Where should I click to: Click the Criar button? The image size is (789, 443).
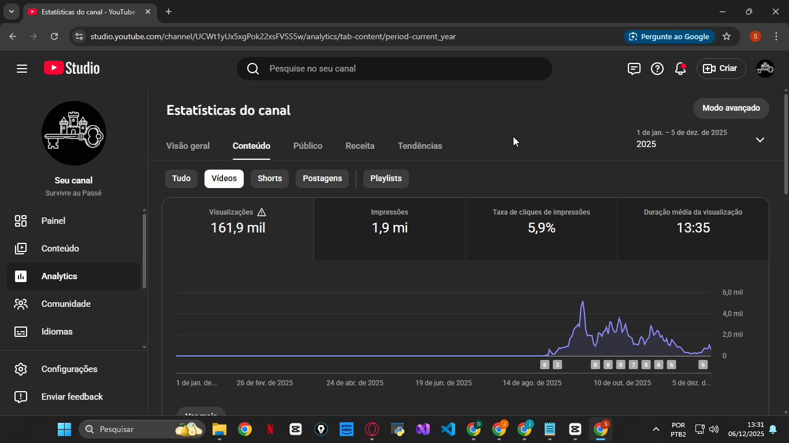click(721, 69)
